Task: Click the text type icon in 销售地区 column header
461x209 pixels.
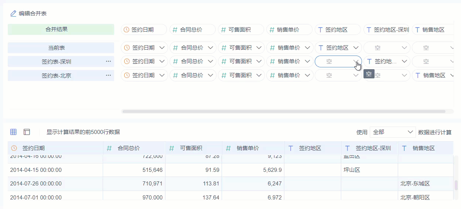Action: 404,148
